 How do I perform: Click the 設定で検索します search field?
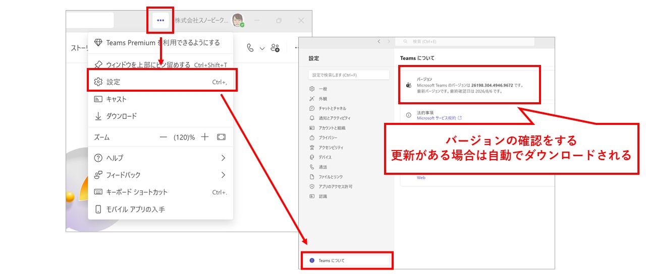pyautogui.click(x=349, y=75)
